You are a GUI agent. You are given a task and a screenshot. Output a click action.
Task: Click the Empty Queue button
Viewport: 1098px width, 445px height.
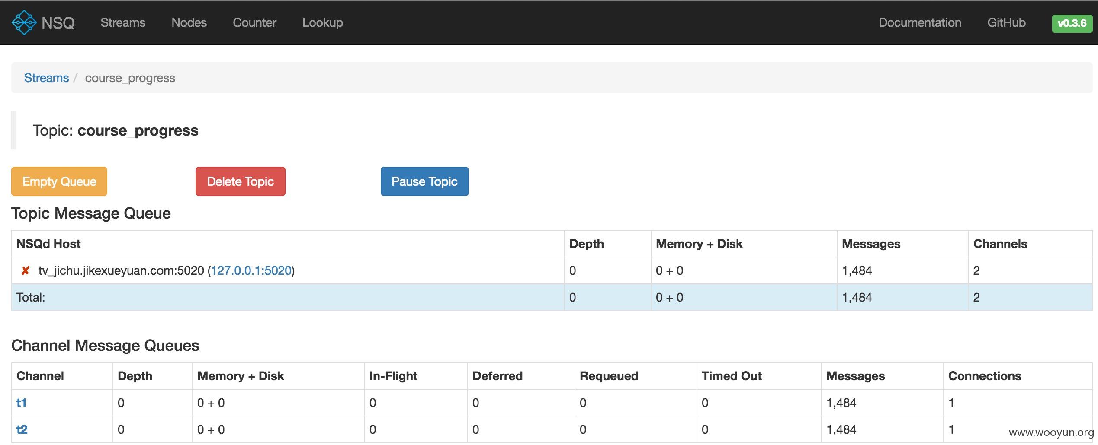(59, 181)
